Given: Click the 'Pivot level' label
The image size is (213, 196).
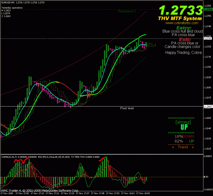Looking at the screenshot, I should 127,108.
